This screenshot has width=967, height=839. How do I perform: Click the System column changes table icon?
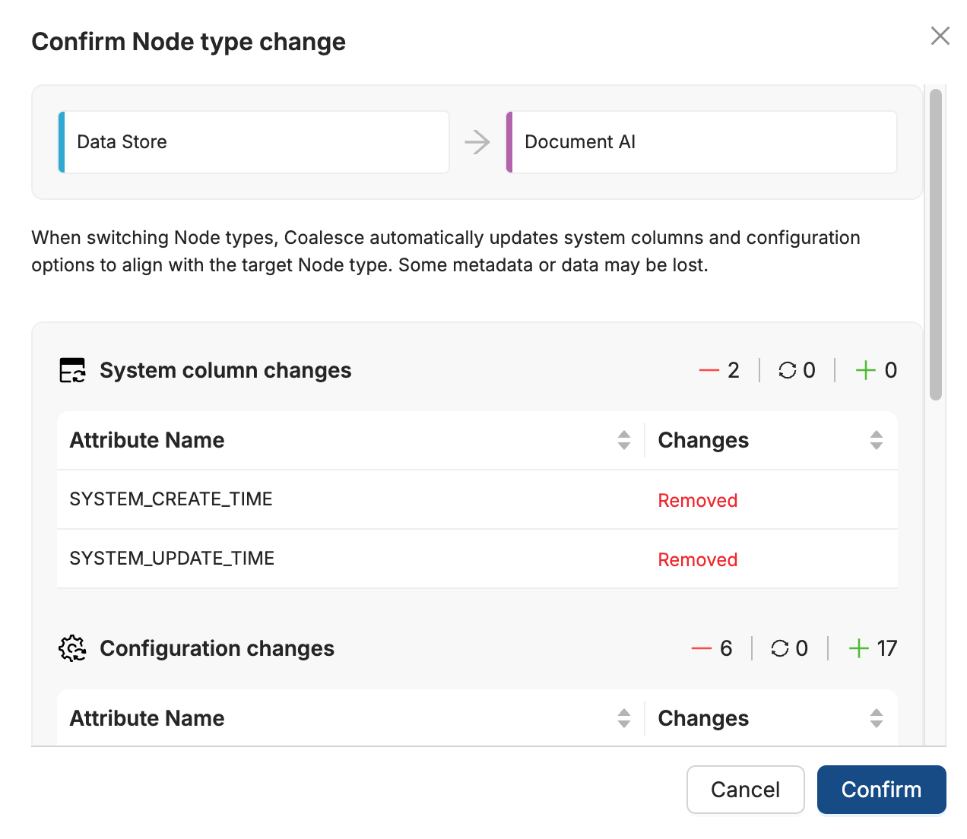tap(73, 370)
